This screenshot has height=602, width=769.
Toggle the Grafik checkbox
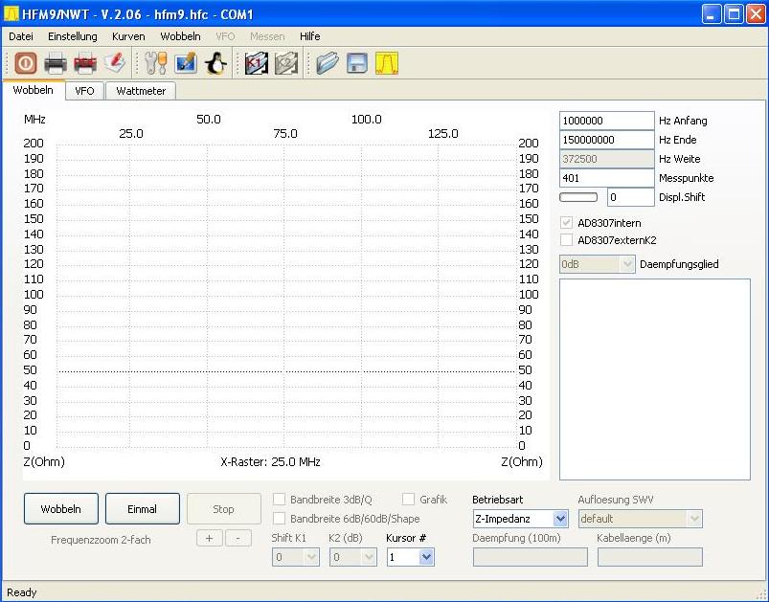409,500
